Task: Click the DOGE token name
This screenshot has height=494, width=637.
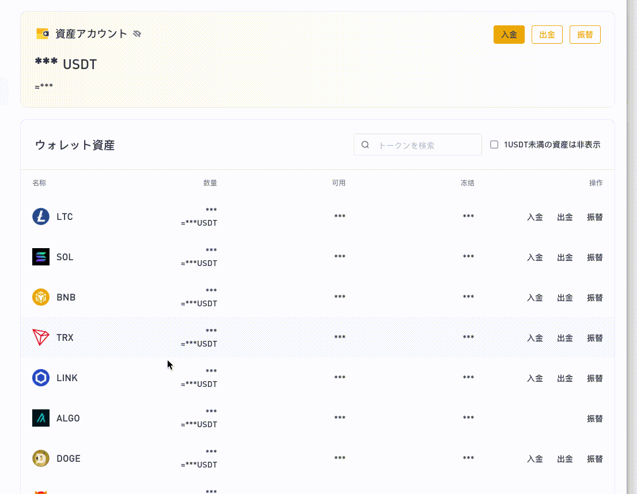Action: click(68, 458)
